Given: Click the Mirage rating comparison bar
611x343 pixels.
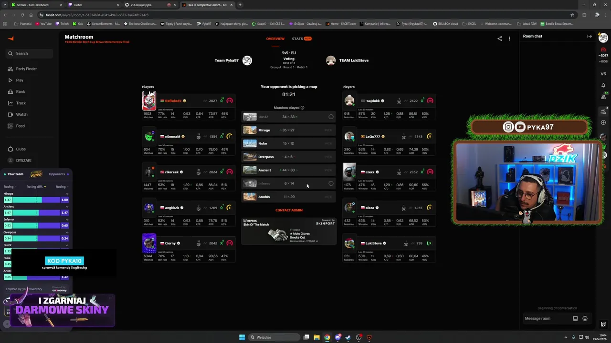Looking at the screenshot, I should coord(36,200).
